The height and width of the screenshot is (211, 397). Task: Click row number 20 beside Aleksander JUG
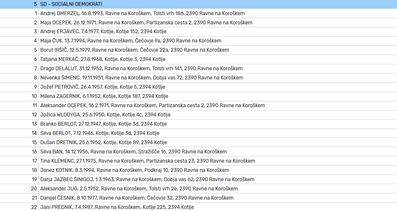[34, 189]
